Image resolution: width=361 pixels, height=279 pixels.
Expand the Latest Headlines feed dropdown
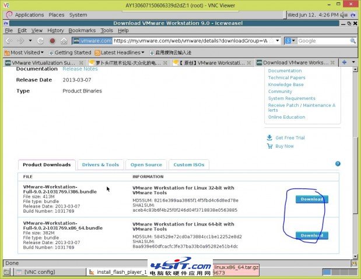click(120, 52)
